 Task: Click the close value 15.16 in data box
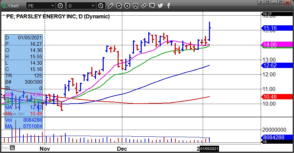point(36,69)
